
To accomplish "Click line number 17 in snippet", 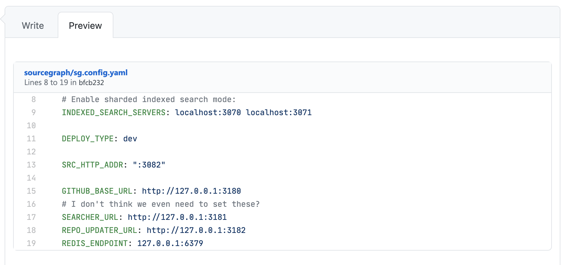I will pos(31,217).
